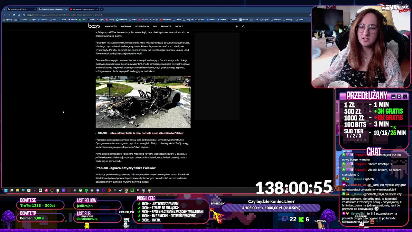Expand the Games bookmarks folder

(x=177, y=20)
